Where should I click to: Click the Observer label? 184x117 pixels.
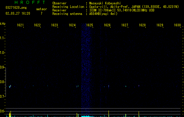(59, 3)
